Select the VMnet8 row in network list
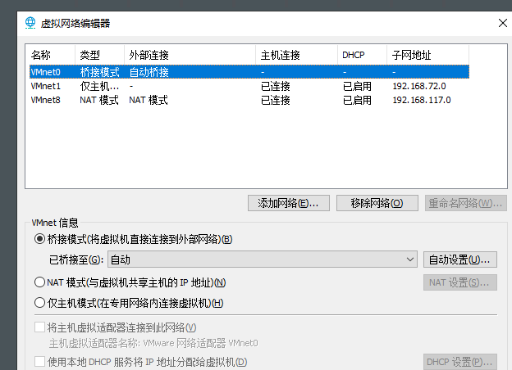 pyautogui.click(x=249, y=100)
